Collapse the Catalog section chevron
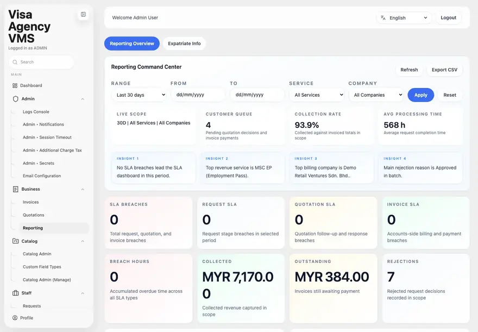Screen dimensions: 478x332 (x=83, y=241)
